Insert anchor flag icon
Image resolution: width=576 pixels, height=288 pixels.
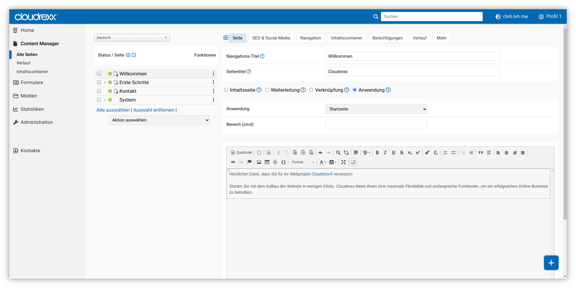[x=249, y=162]
